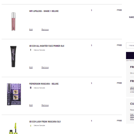Open the Lash Freak Mascara product image
The width and height of the screenshot is (134, 134).
[13, 128]
